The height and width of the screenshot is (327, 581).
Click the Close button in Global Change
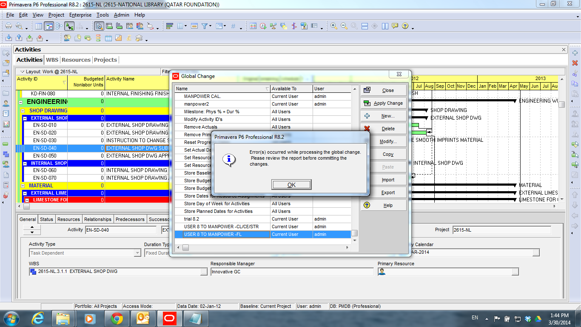click(384, 90)
